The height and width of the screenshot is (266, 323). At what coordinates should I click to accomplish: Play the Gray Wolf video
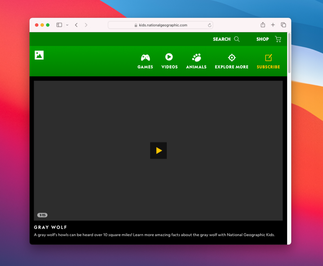tap(158, 150)
